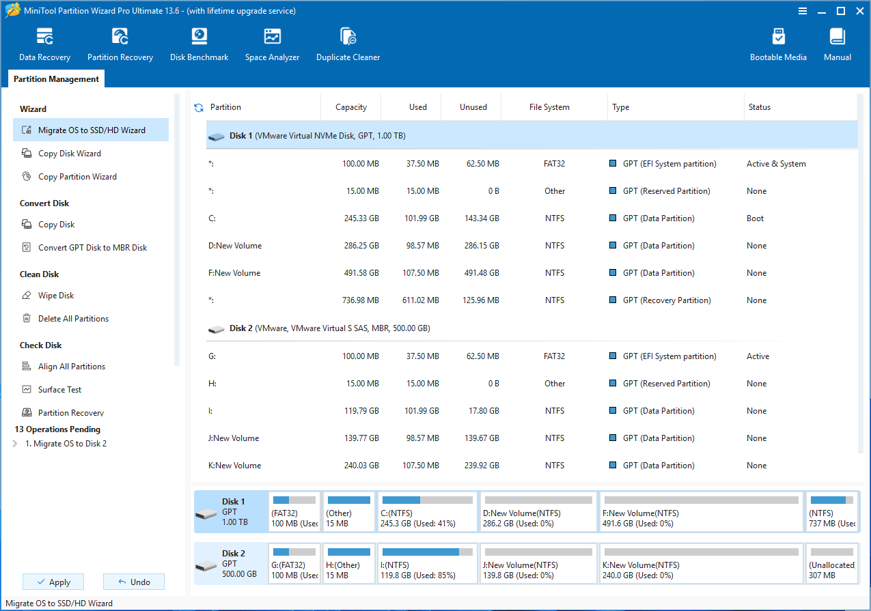Select the D:New Volume partition row

click(x=532, y=246)
